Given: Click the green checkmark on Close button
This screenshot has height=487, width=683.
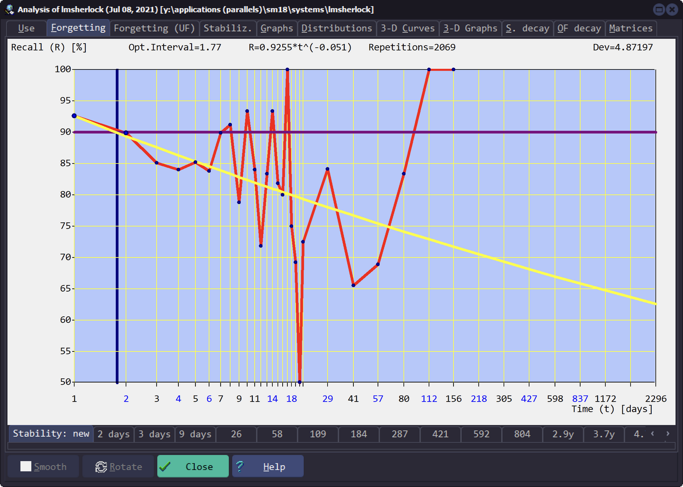Looking at the screenshot, I should coord(165,467).
